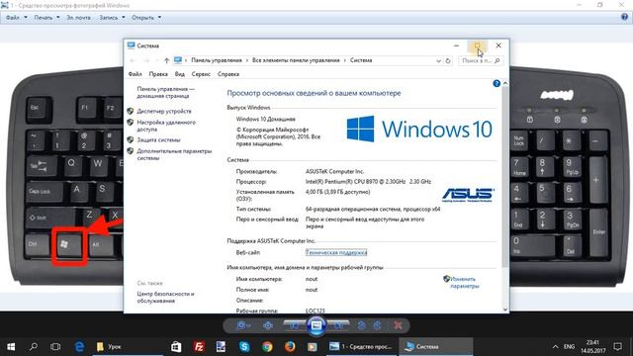Screen dimensions: 633x356
Task: Click System window vertical scrollbar thumb
Action: coord(505,176)
